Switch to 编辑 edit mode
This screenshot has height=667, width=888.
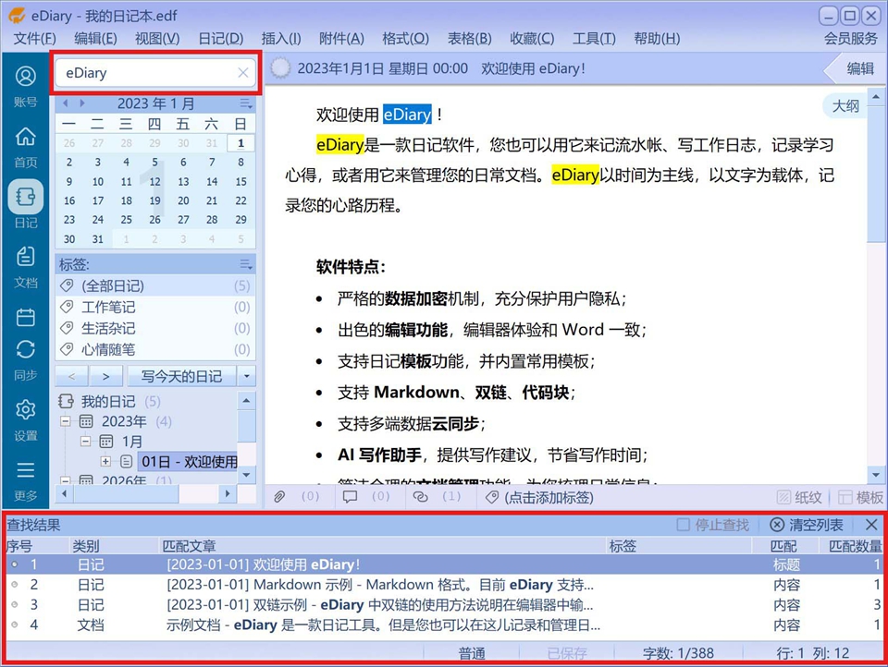pos(860,68)
